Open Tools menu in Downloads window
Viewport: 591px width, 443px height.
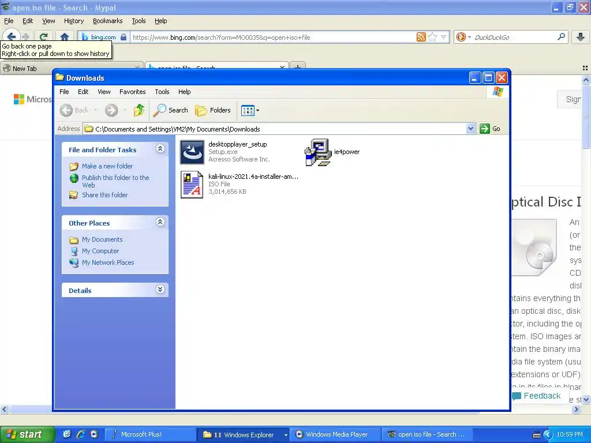(162, 92)
